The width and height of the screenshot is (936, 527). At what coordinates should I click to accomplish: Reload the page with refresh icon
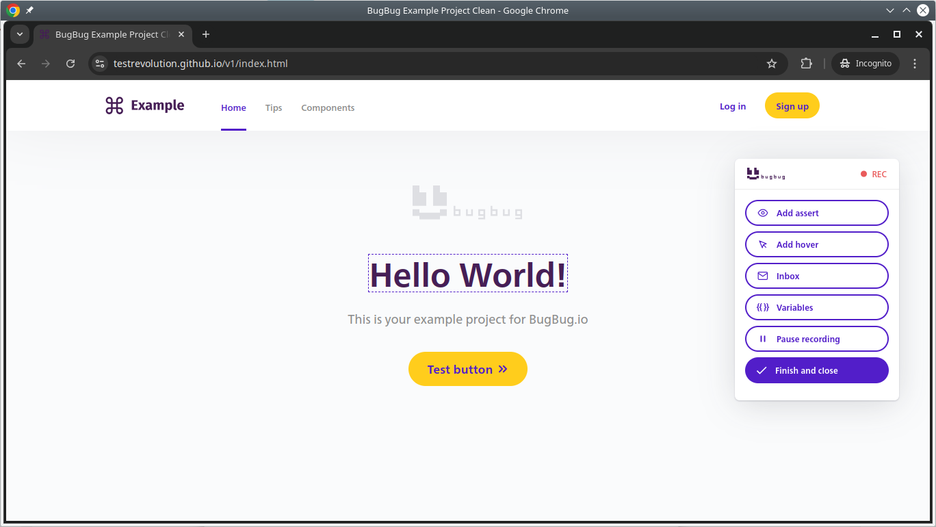70,64
